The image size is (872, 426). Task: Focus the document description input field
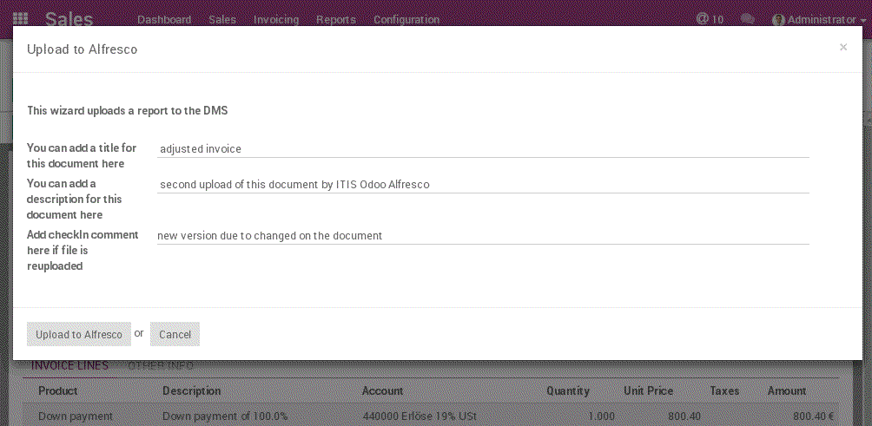[x=483, y=185]
